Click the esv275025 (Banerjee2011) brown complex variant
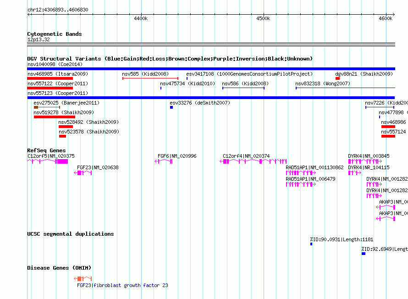 pyautogui.click(x=47, y=107)
